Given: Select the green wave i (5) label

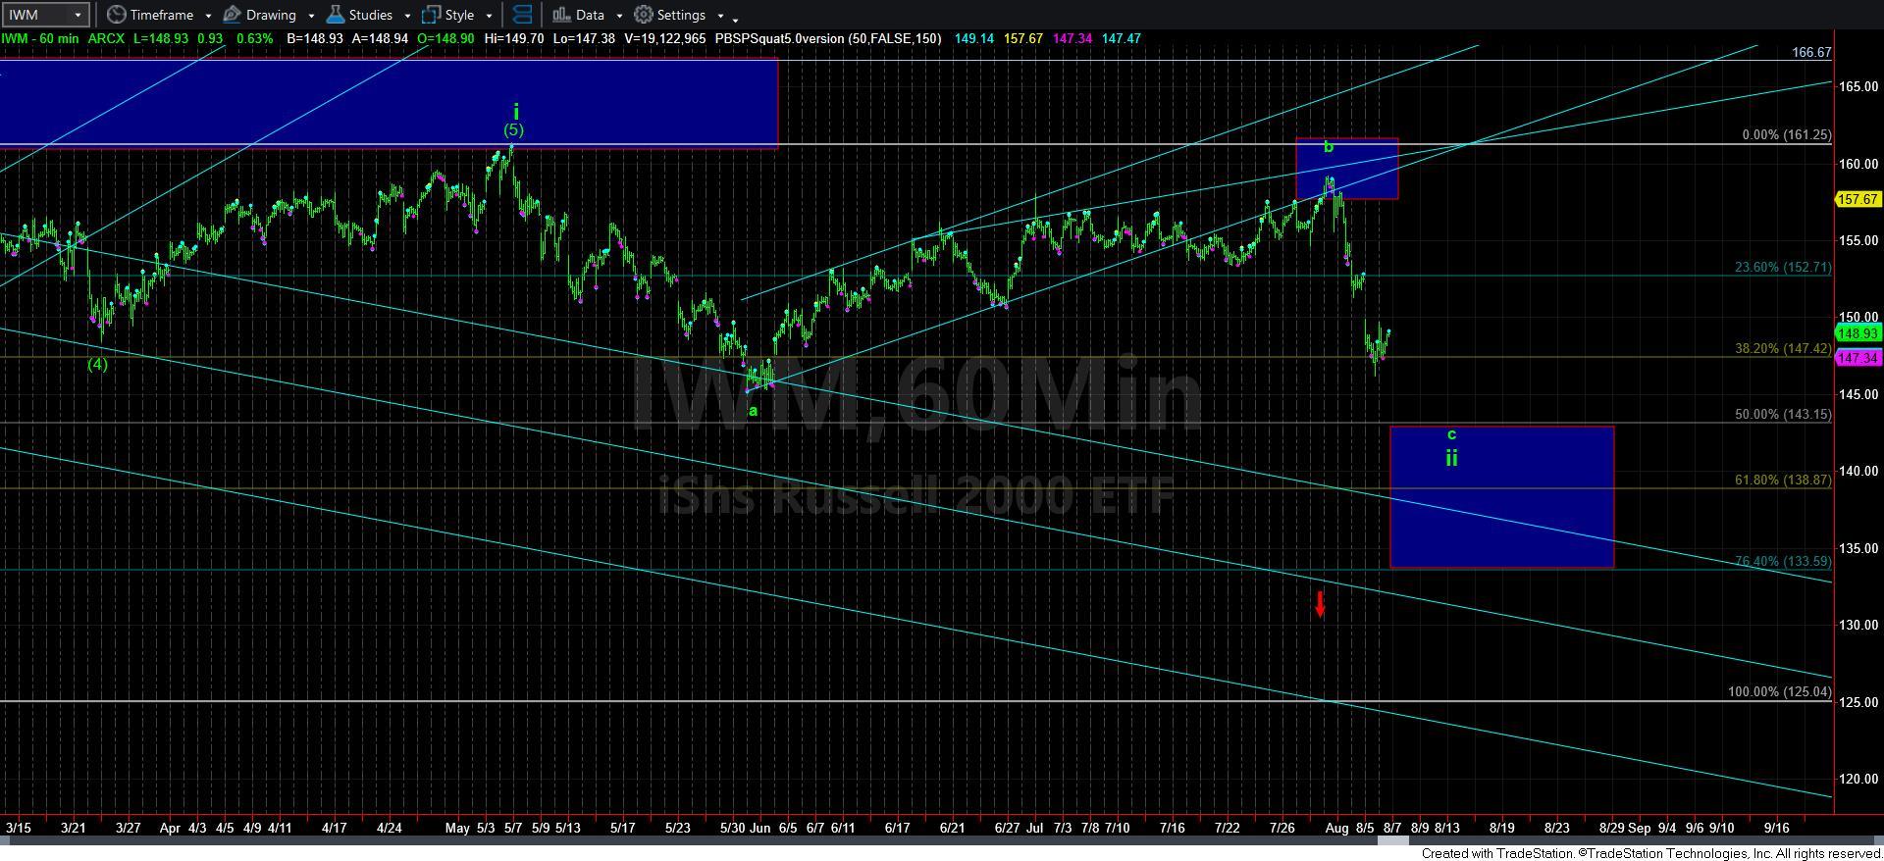Looking at the screenshot, I should click(513, 121).
